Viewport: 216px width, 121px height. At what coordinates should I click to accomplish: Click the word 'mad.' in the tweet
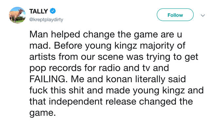tap(40, 46)
